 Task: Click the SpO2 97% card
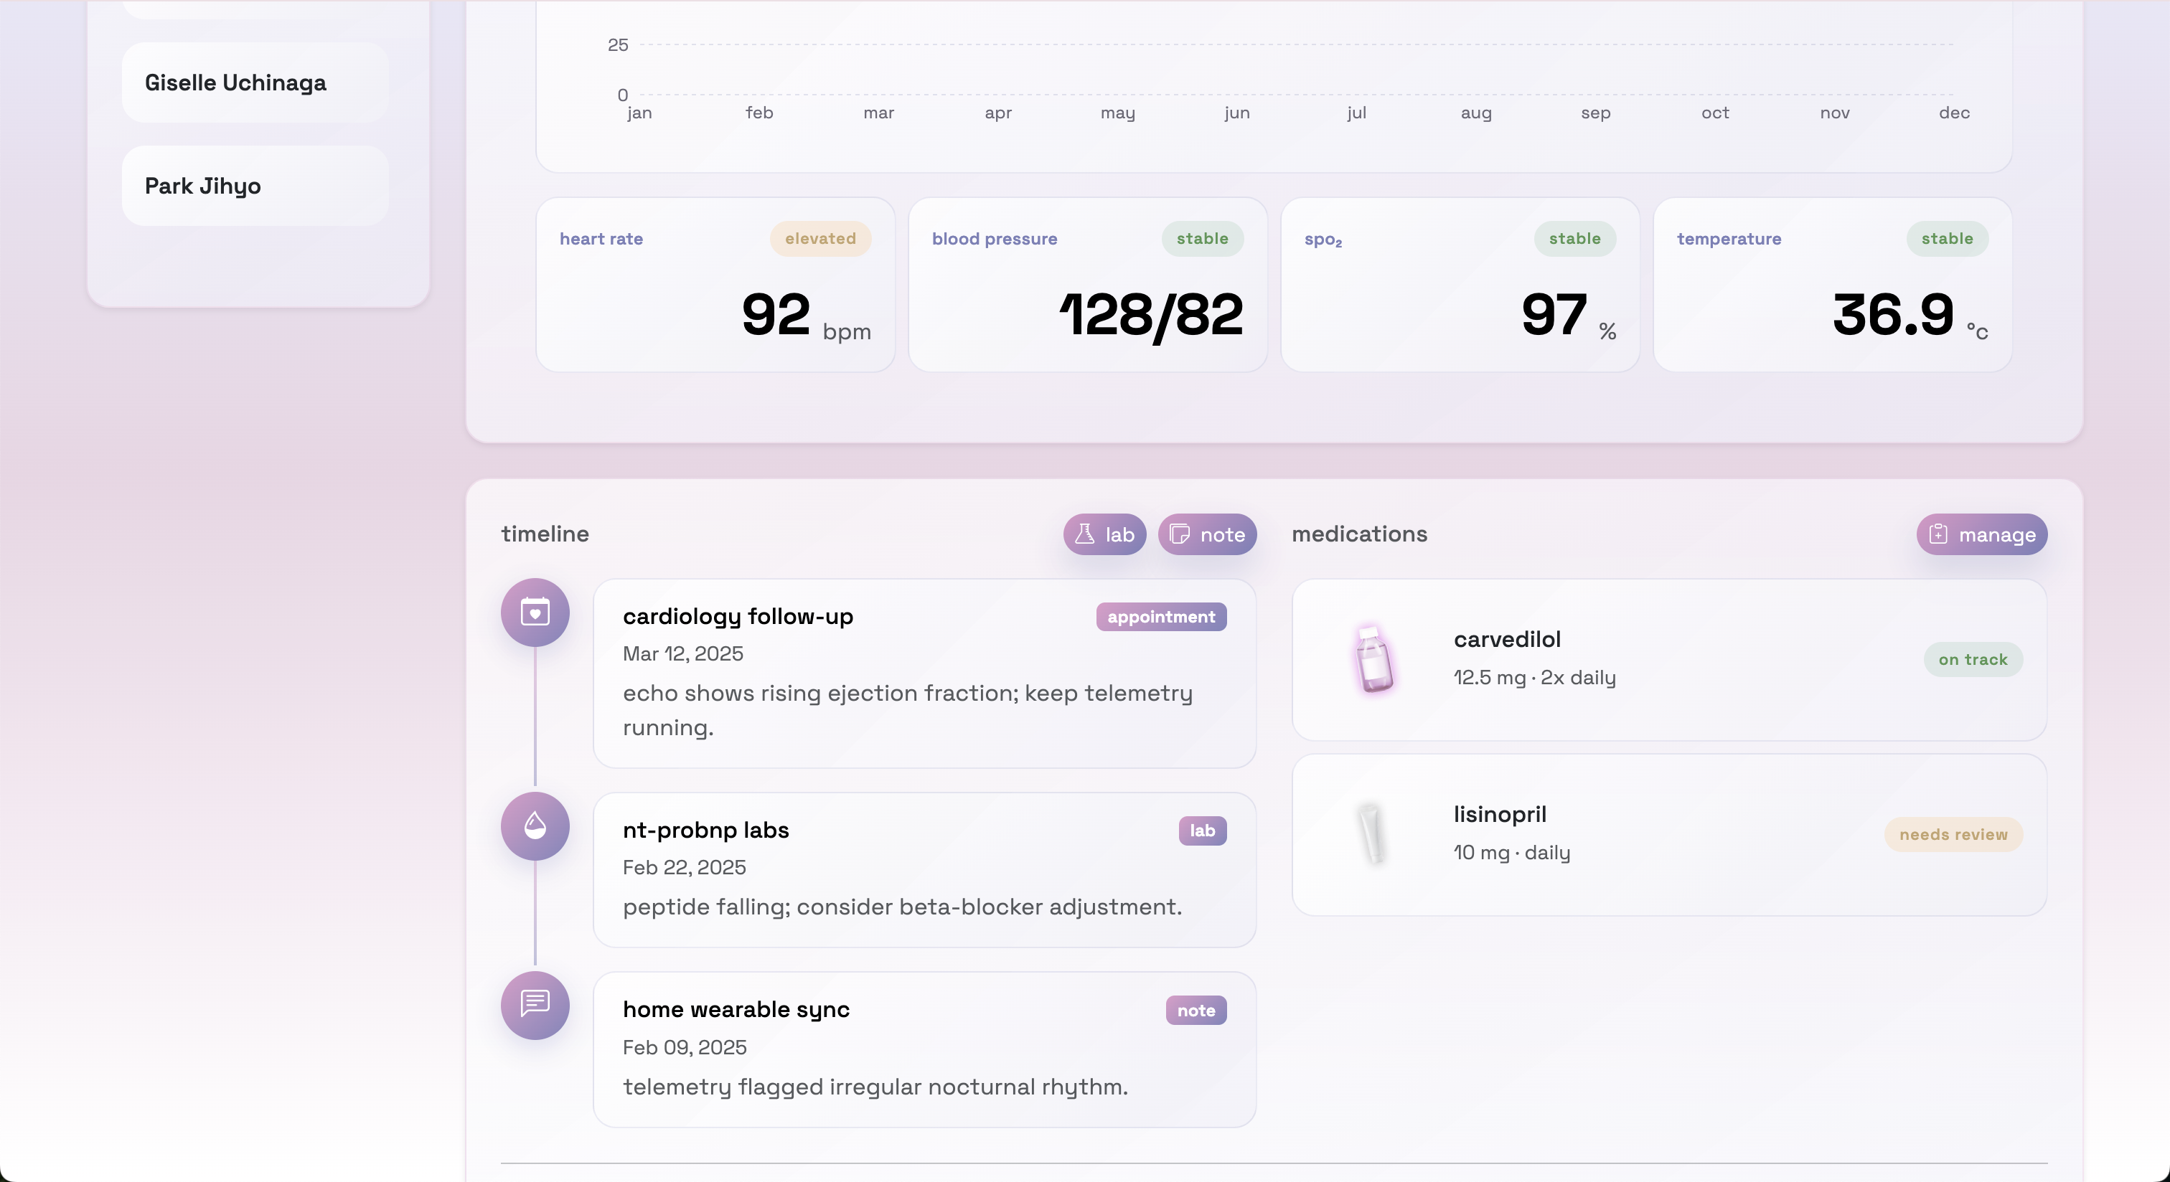click(1459, 285)
